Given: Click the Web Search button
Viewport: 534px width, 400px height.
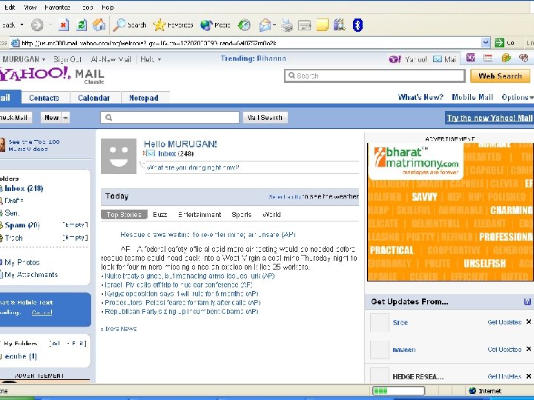Looking at the screenshot, I should pyautogui.click(x=500, y=76).
